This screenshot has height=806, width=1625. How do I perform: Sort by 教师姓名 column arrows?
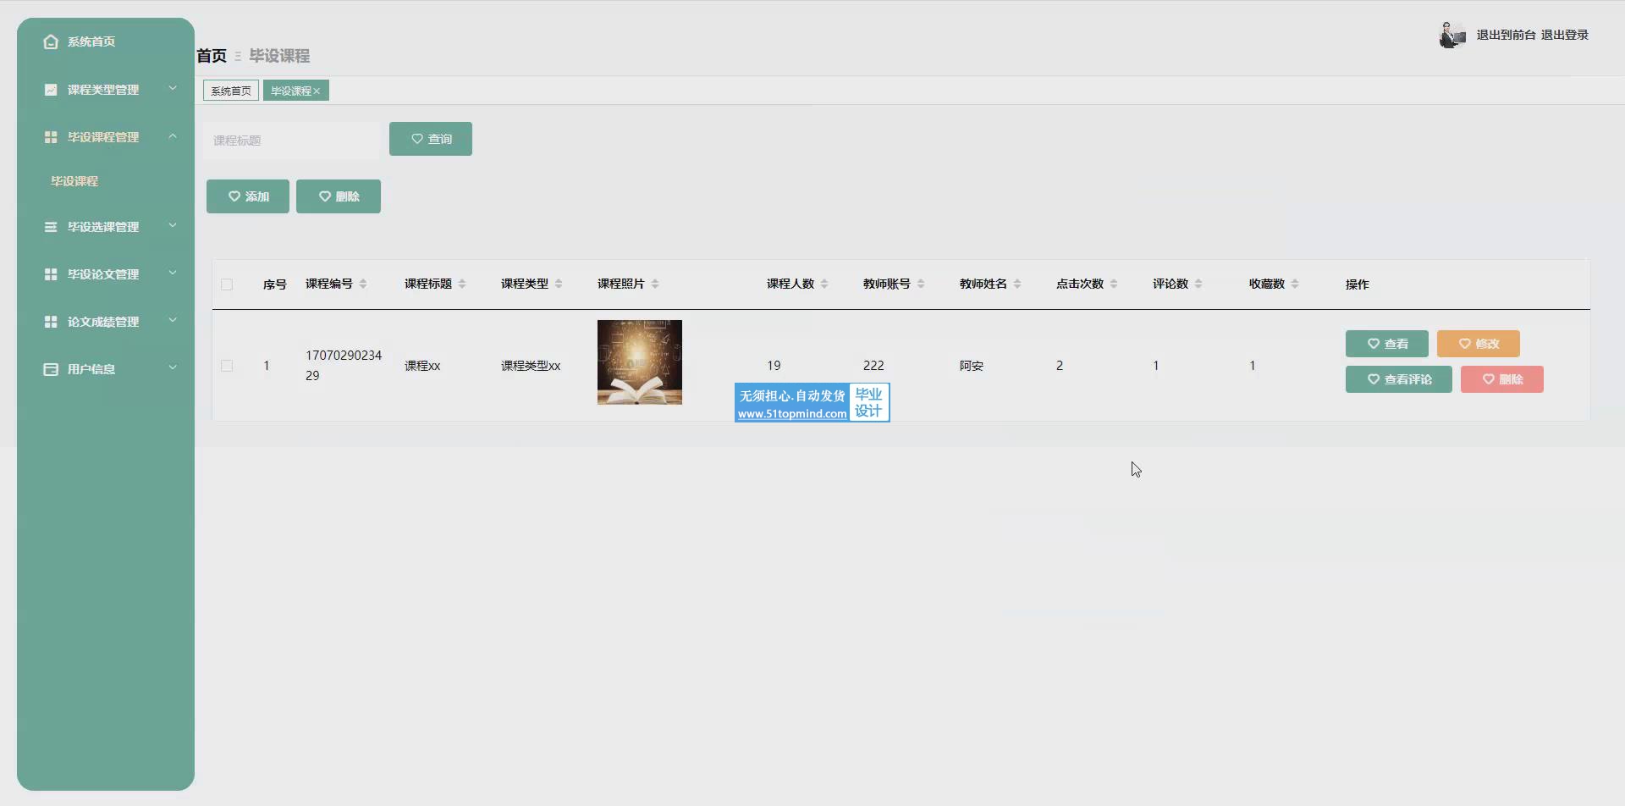[1017, 284]
